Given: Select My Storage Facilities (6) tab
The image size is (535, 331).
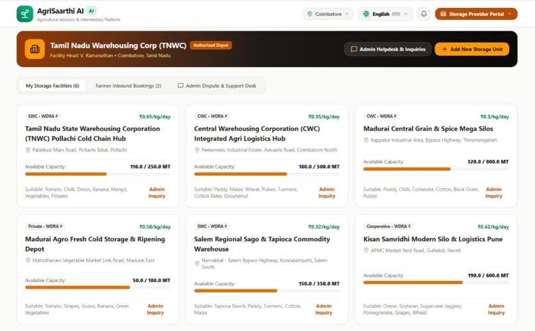Looking at the screenshot, I should pyautogui.click(x=52, y=86).
